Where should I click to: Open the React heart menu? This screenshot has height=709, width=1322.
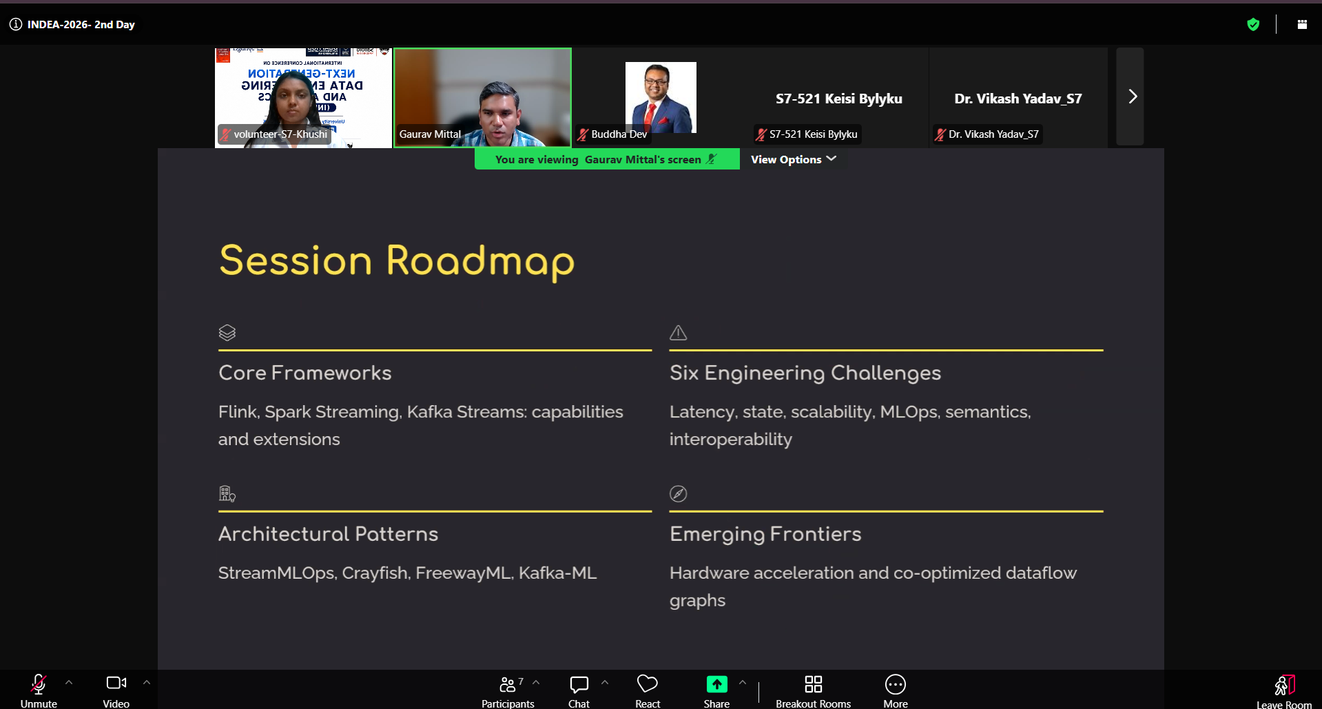tap(648, 690)
